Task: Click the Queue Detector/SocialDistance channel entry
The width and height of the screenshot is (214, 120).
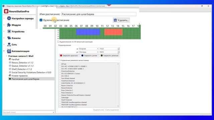Action: (x=76, y=95)
